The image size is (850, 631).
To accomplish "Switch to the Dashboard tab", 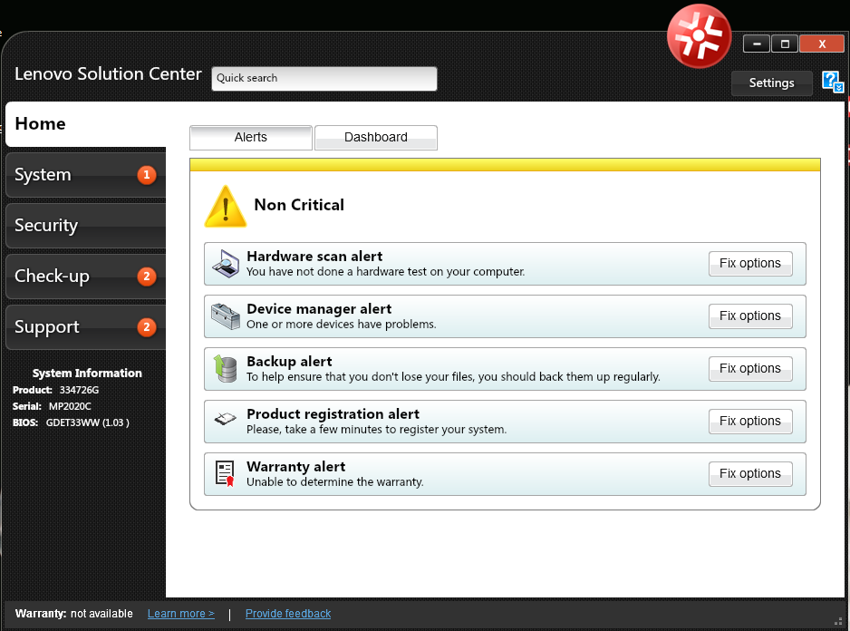I will (376, 137).
